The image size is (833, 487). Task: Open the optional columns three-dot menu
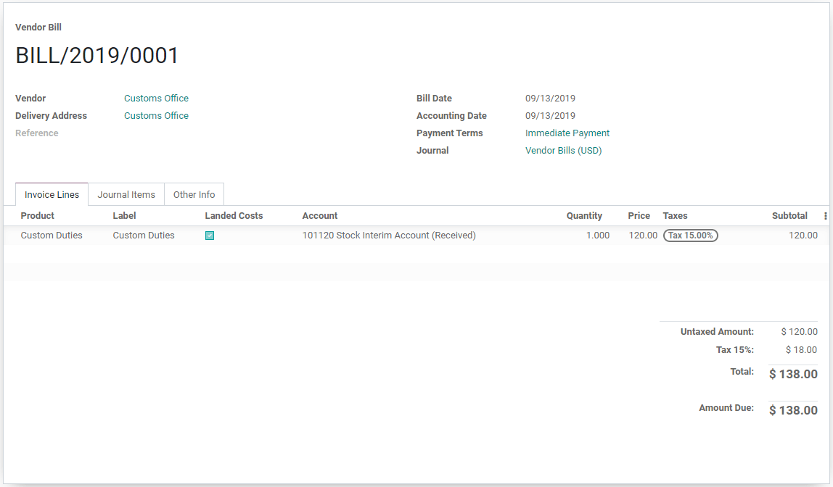point(825,215)
